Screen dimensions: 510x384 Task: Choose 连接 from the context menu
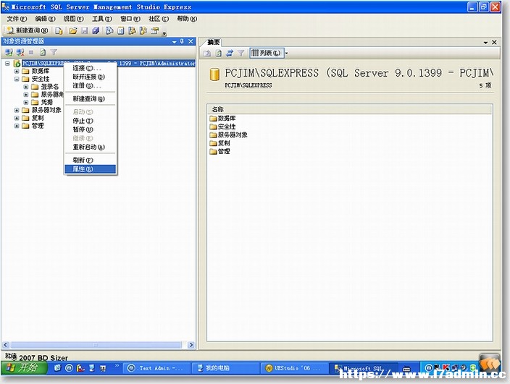pos(90,68)
